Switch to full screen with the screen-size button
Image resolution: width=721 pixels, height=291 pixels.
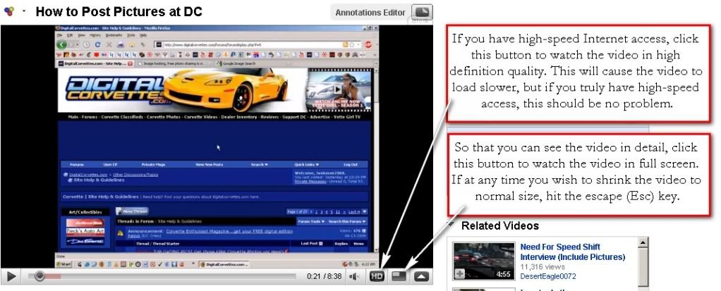[x=399, y=276]
